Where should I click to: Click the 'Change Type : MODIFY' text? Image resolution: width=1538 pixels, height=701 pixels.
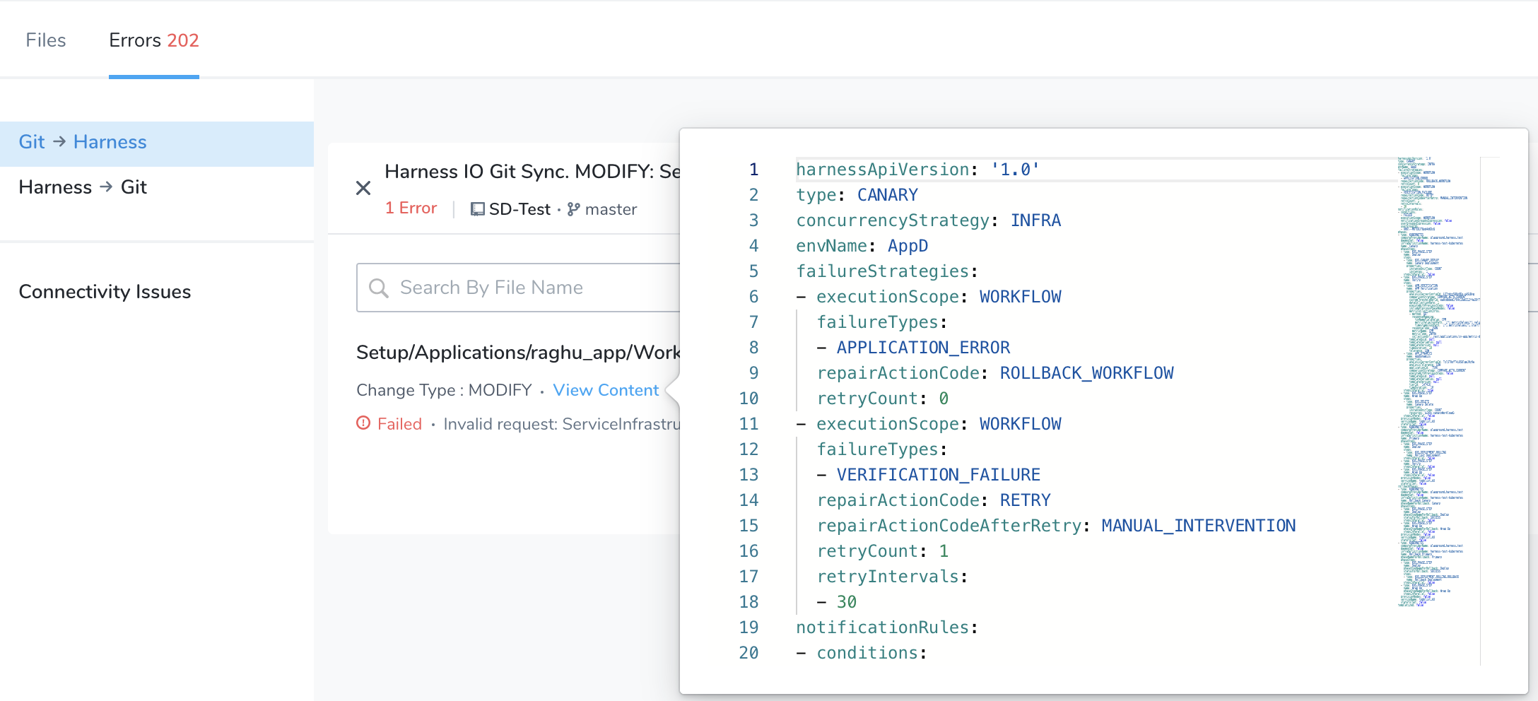(444, 390)
